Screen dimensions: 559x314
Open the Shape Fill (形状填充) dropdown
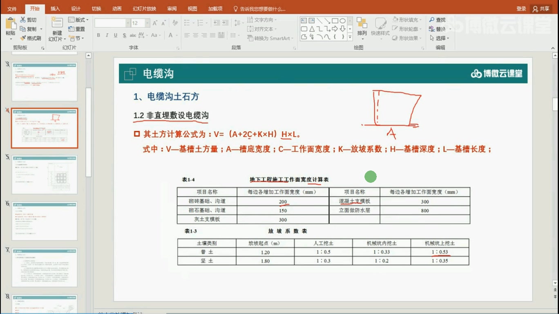pyautogui.click(x=407, y=20)
